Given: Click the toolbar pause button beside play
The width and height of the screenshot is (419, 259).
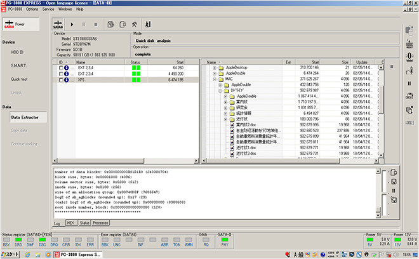Looking at the screenshot, I should [x=84, y=25].
